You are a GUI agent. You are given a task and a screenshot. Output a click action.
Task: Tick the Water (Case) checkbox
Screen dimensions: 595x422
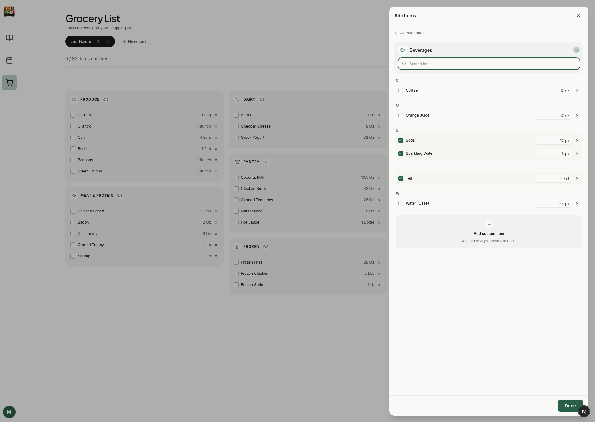(x=401, y=203)
